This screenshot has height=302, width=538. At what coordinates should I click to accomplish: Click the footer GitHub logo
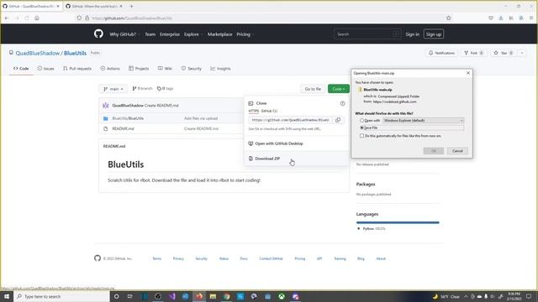tap(98, 258)
